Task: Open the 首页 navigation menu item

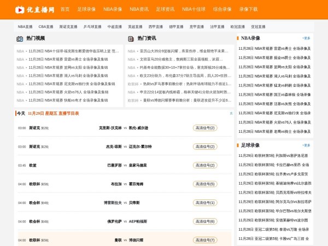Action: [x=65, y=9]
